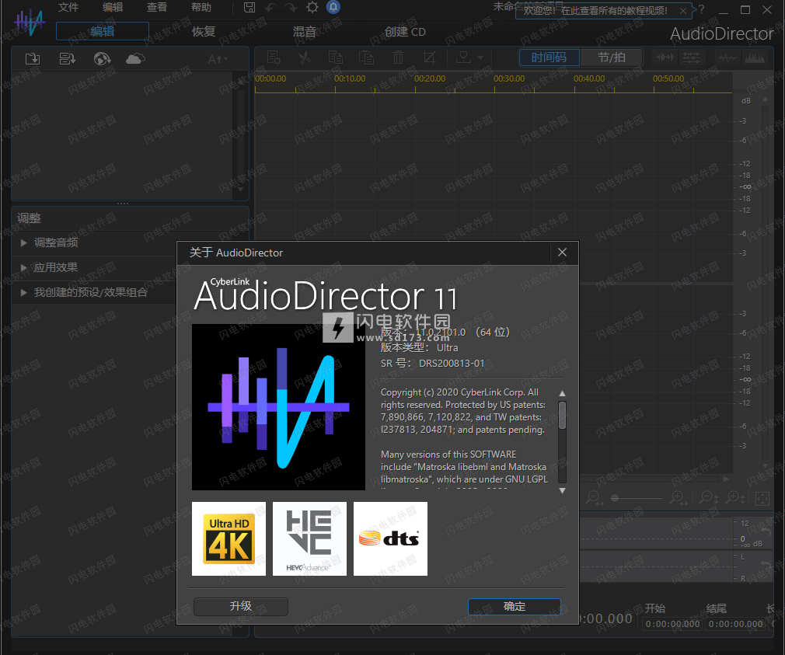Image resolution: width=785 pixels, height=655 pixels.
Task: Click the 00:30.00 mark on timeline ruler
Action: tap(509, 78)
